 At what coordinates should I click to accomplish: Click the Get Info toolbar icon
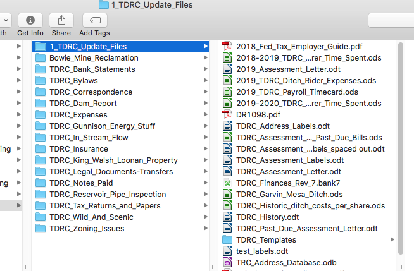tap(30, 21)
